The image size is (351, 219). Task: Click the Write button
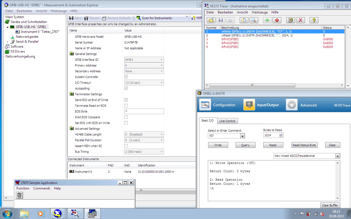[218, 145]
